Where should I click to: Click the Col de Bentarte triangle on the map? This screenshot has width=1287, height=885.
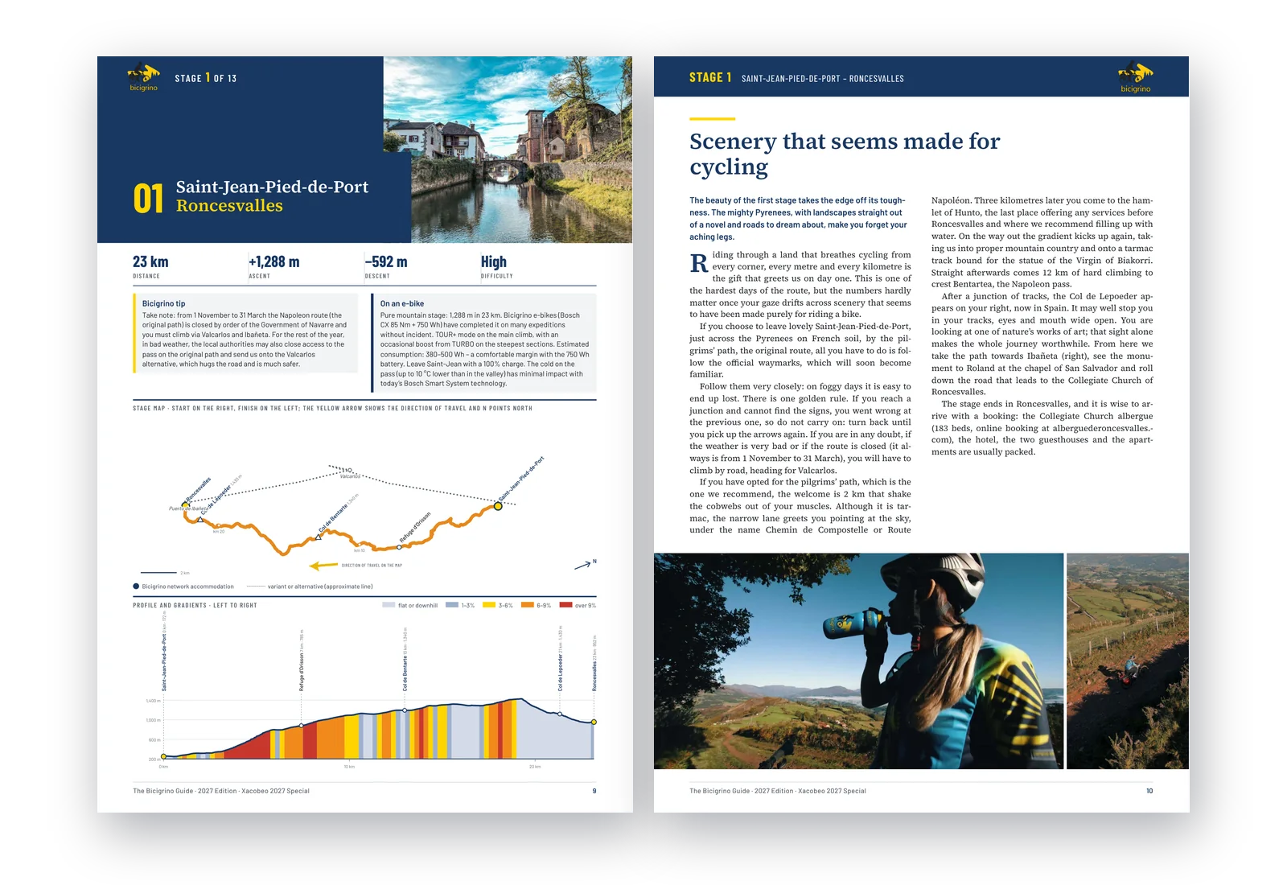point(318,537)
